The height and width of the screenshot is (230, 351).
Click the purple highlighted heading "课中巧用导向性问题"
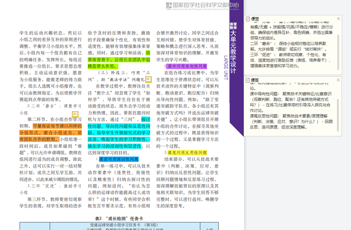pyautogui.click(x=187, y=66)
